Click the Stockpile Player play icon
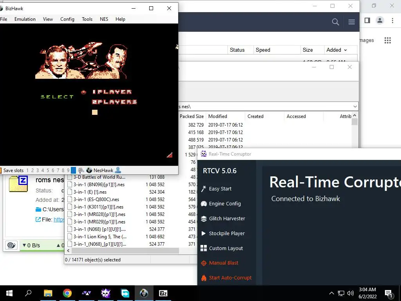Screen dimensions: 401x301 204,234
